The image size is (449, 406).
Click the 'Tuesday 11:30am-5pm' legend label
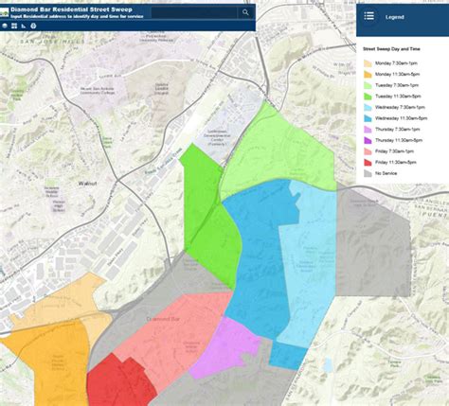[398, 97]
